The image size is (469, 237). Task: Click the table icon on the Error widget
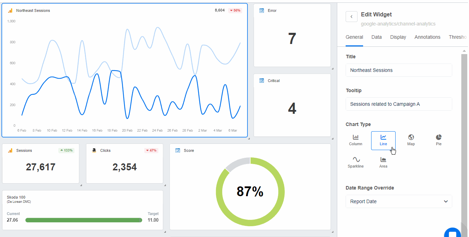tap(261, 10)
